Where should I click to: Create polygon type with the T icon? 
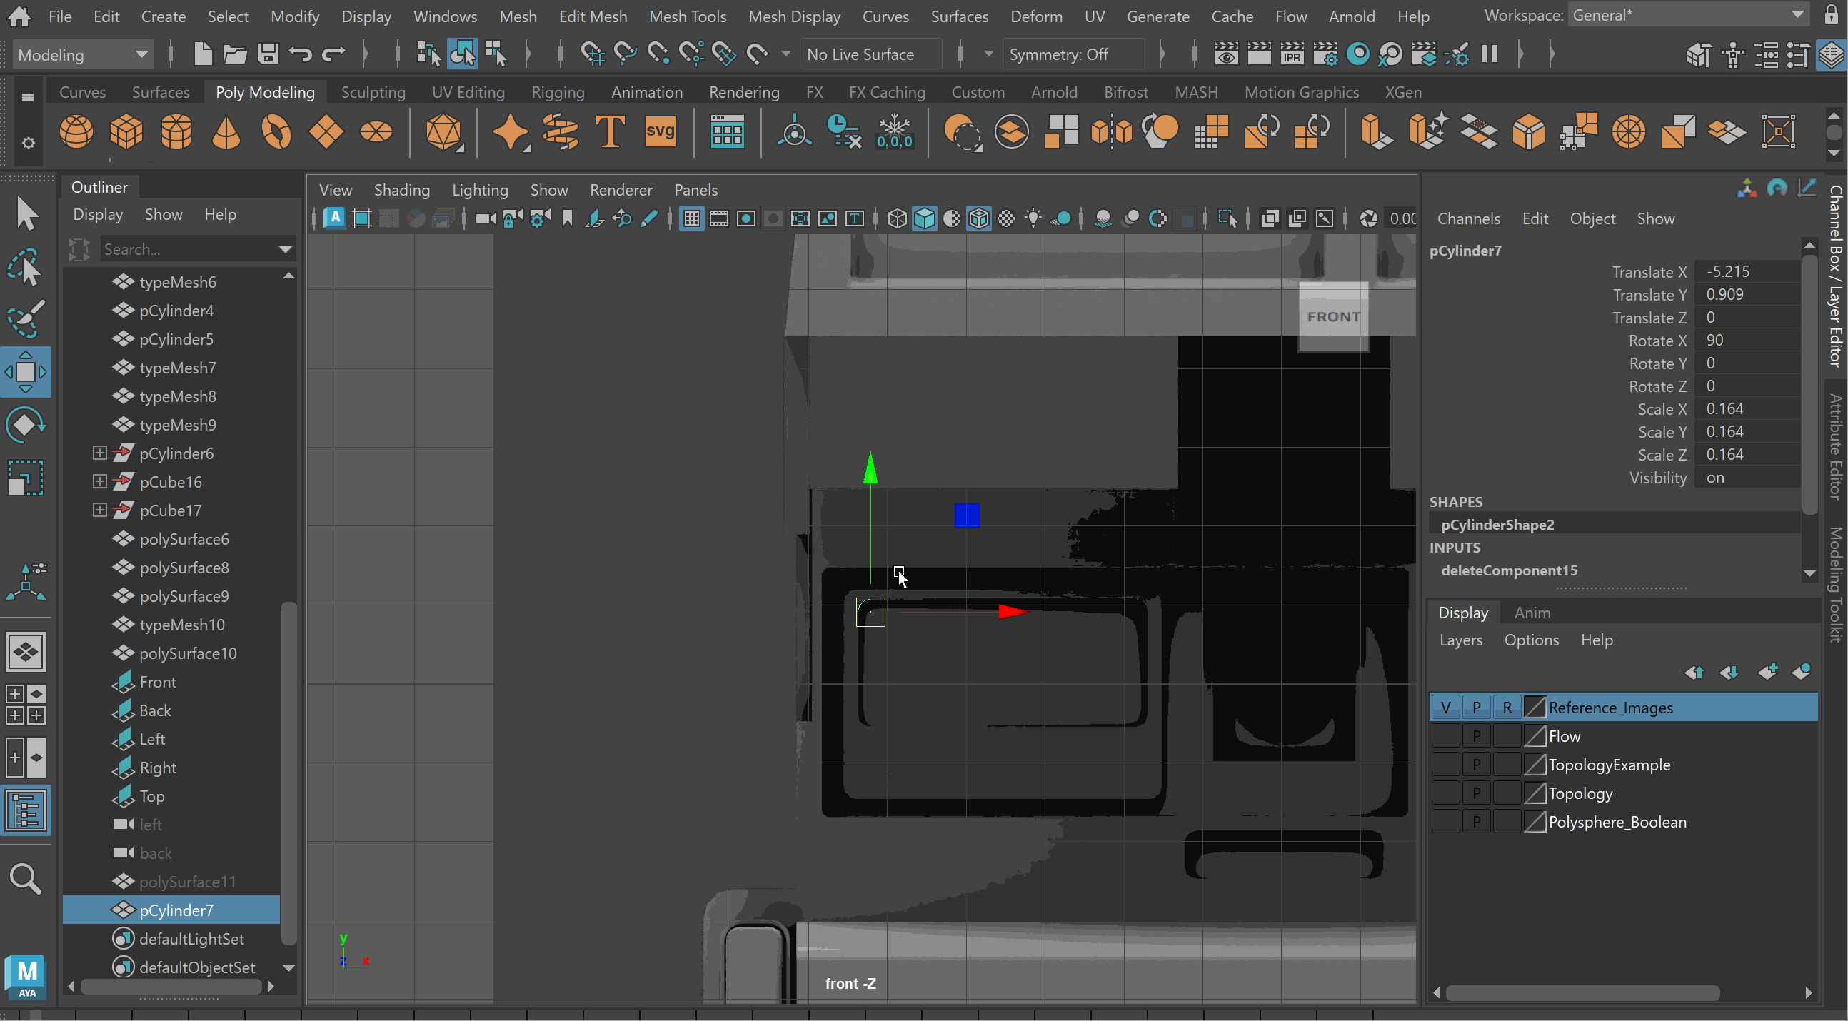pos(610,132)
